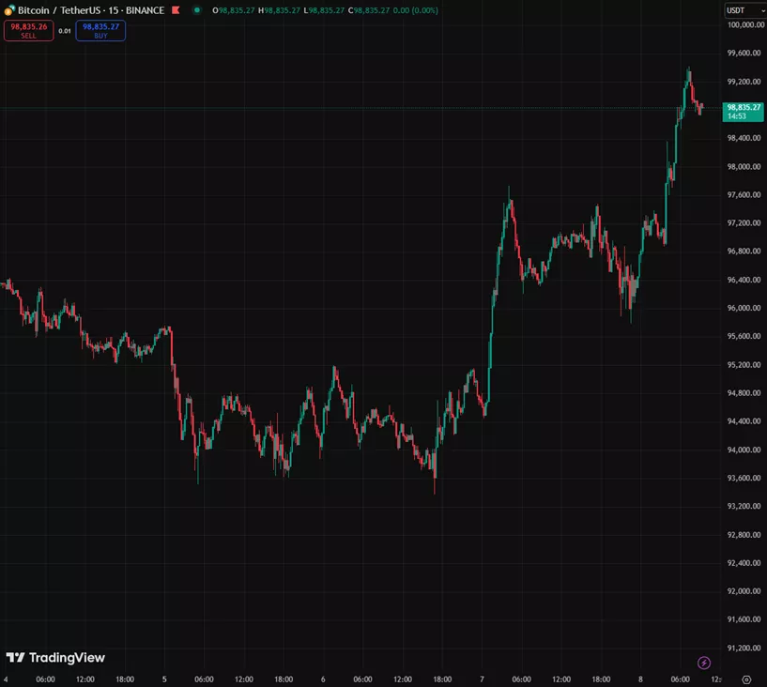Click the Bitcoin coin symbol icon
767x687 pixels.
coord(8,10)
